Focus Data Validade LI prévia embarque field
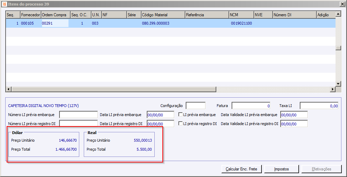This screenshot has height=177, width=347. 294,115
